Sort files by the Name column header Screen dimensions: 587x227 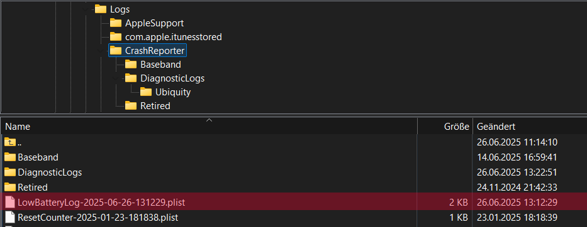(x=210, y=126)
